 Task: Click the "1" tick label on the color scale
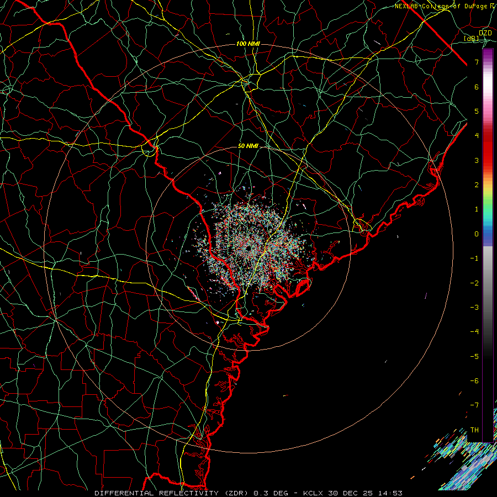click(477, 209)
